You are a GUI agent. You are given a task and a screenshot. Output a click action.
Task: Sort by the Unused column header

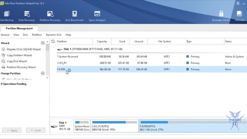[139, 41]
